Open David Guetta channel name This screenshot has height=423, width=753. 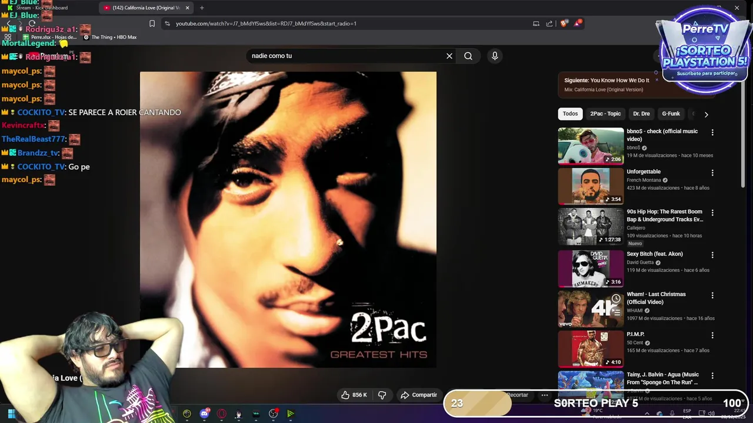pyautogui.click(x=640, y=263)
